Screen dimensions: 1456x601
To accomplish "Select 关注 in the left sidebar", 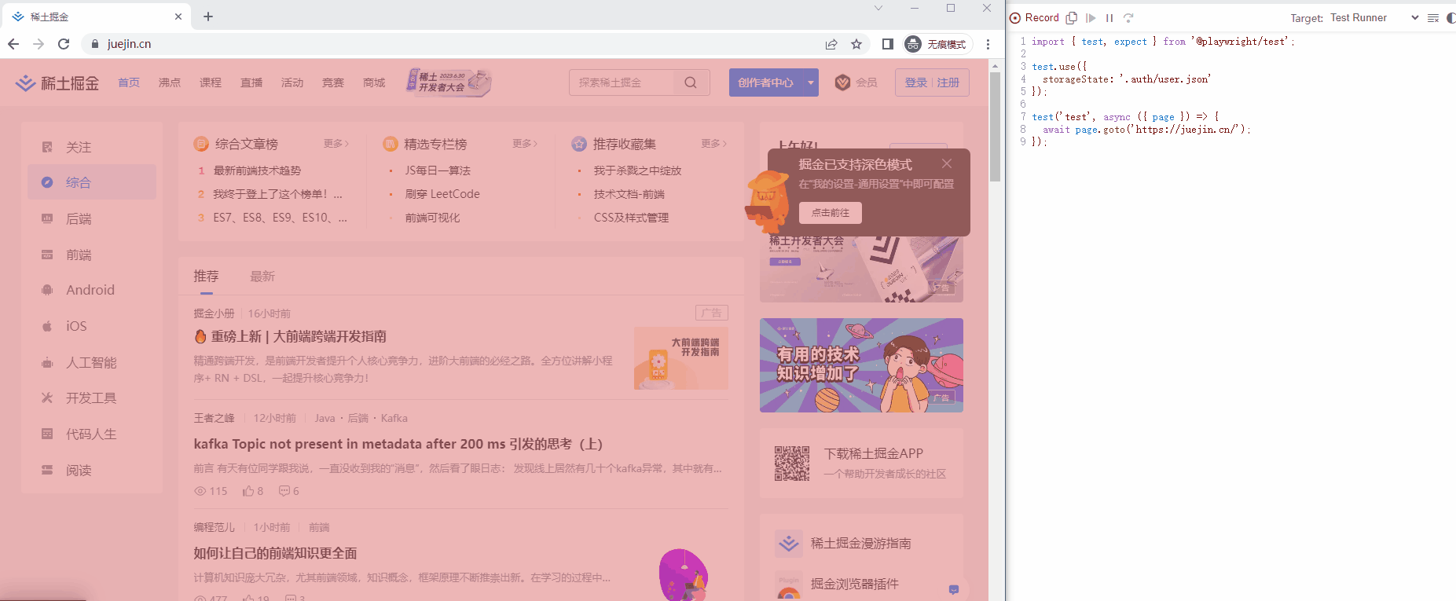I will (92, 147).
